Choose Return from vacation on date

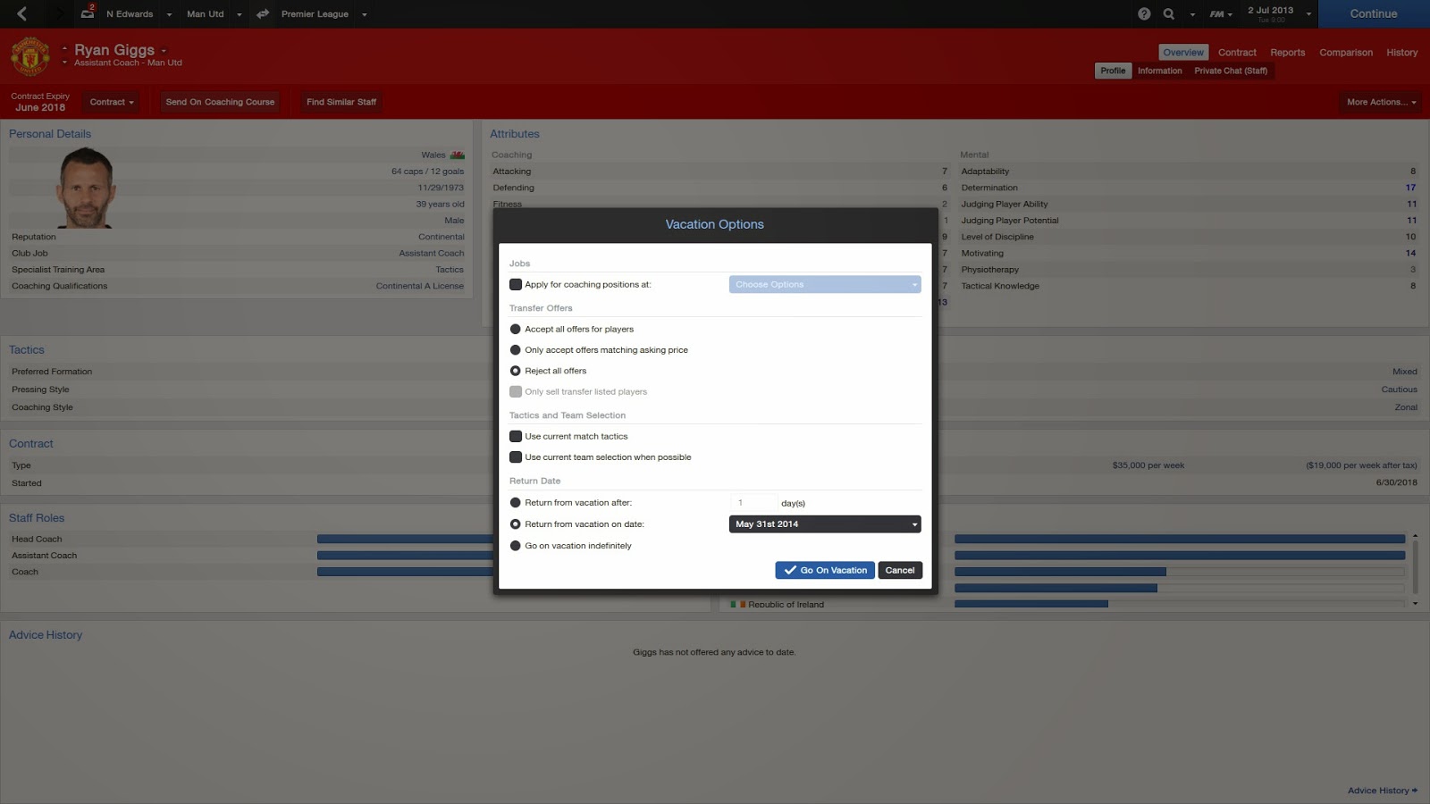point(515,524)
